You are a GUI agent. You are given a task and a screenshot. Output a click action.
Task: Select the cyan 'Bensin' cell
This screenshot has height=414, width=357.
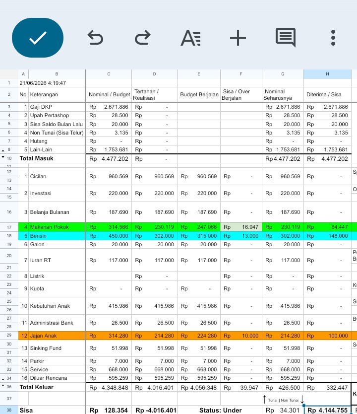coord(57,236)
